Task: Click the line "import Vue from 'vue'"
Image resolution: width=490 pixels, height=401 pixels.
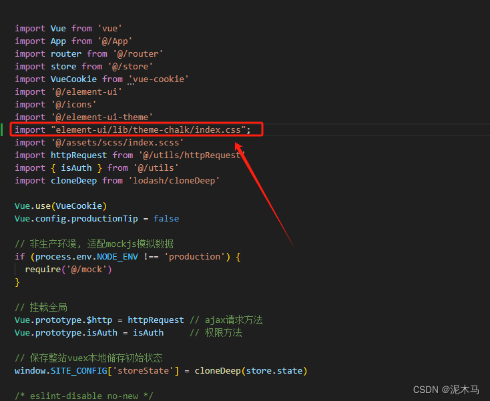Action: (x=68, y=29)
